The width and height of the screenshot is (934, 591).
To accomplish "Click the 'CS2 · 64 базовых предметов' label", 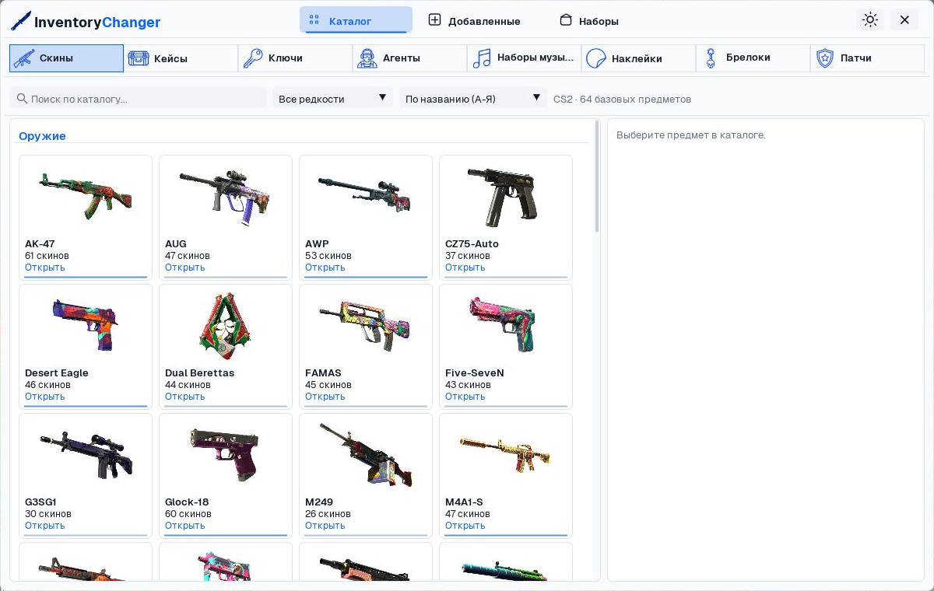I will coord(622,99).
